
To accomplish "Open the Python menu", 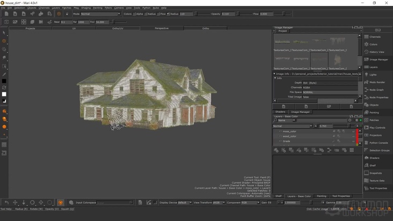I will 147,8.
